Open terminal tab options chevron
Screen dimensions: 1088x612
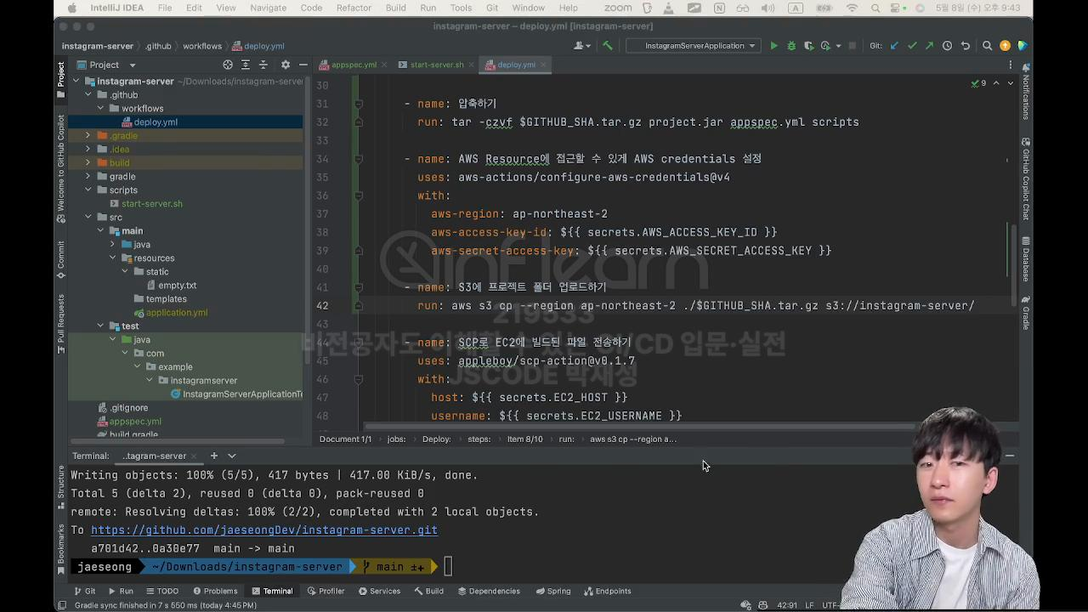pyautogui.click(x=231, y=456)
